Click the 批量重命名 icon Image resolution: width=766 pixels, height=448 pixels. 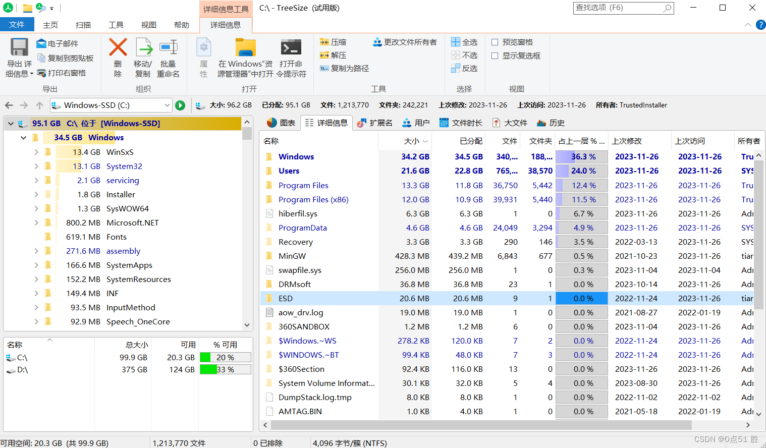coord(169,47)
